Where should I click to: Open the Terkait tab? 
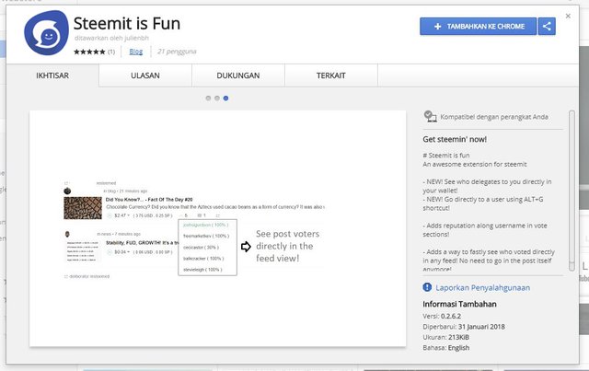point(331,75)
